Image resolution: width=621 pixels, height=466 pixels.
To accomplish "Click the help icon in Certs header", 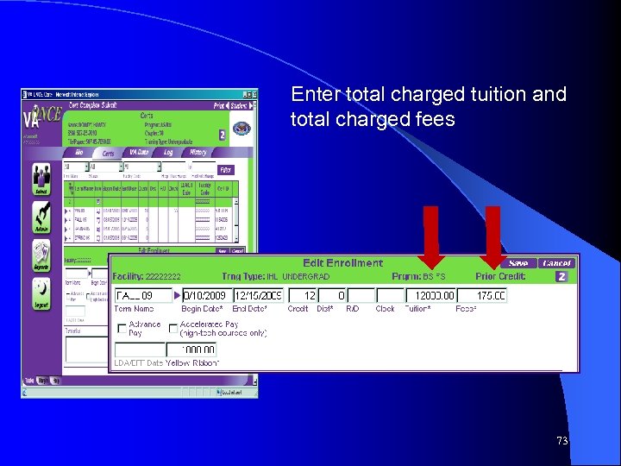I will coord(223,135).
